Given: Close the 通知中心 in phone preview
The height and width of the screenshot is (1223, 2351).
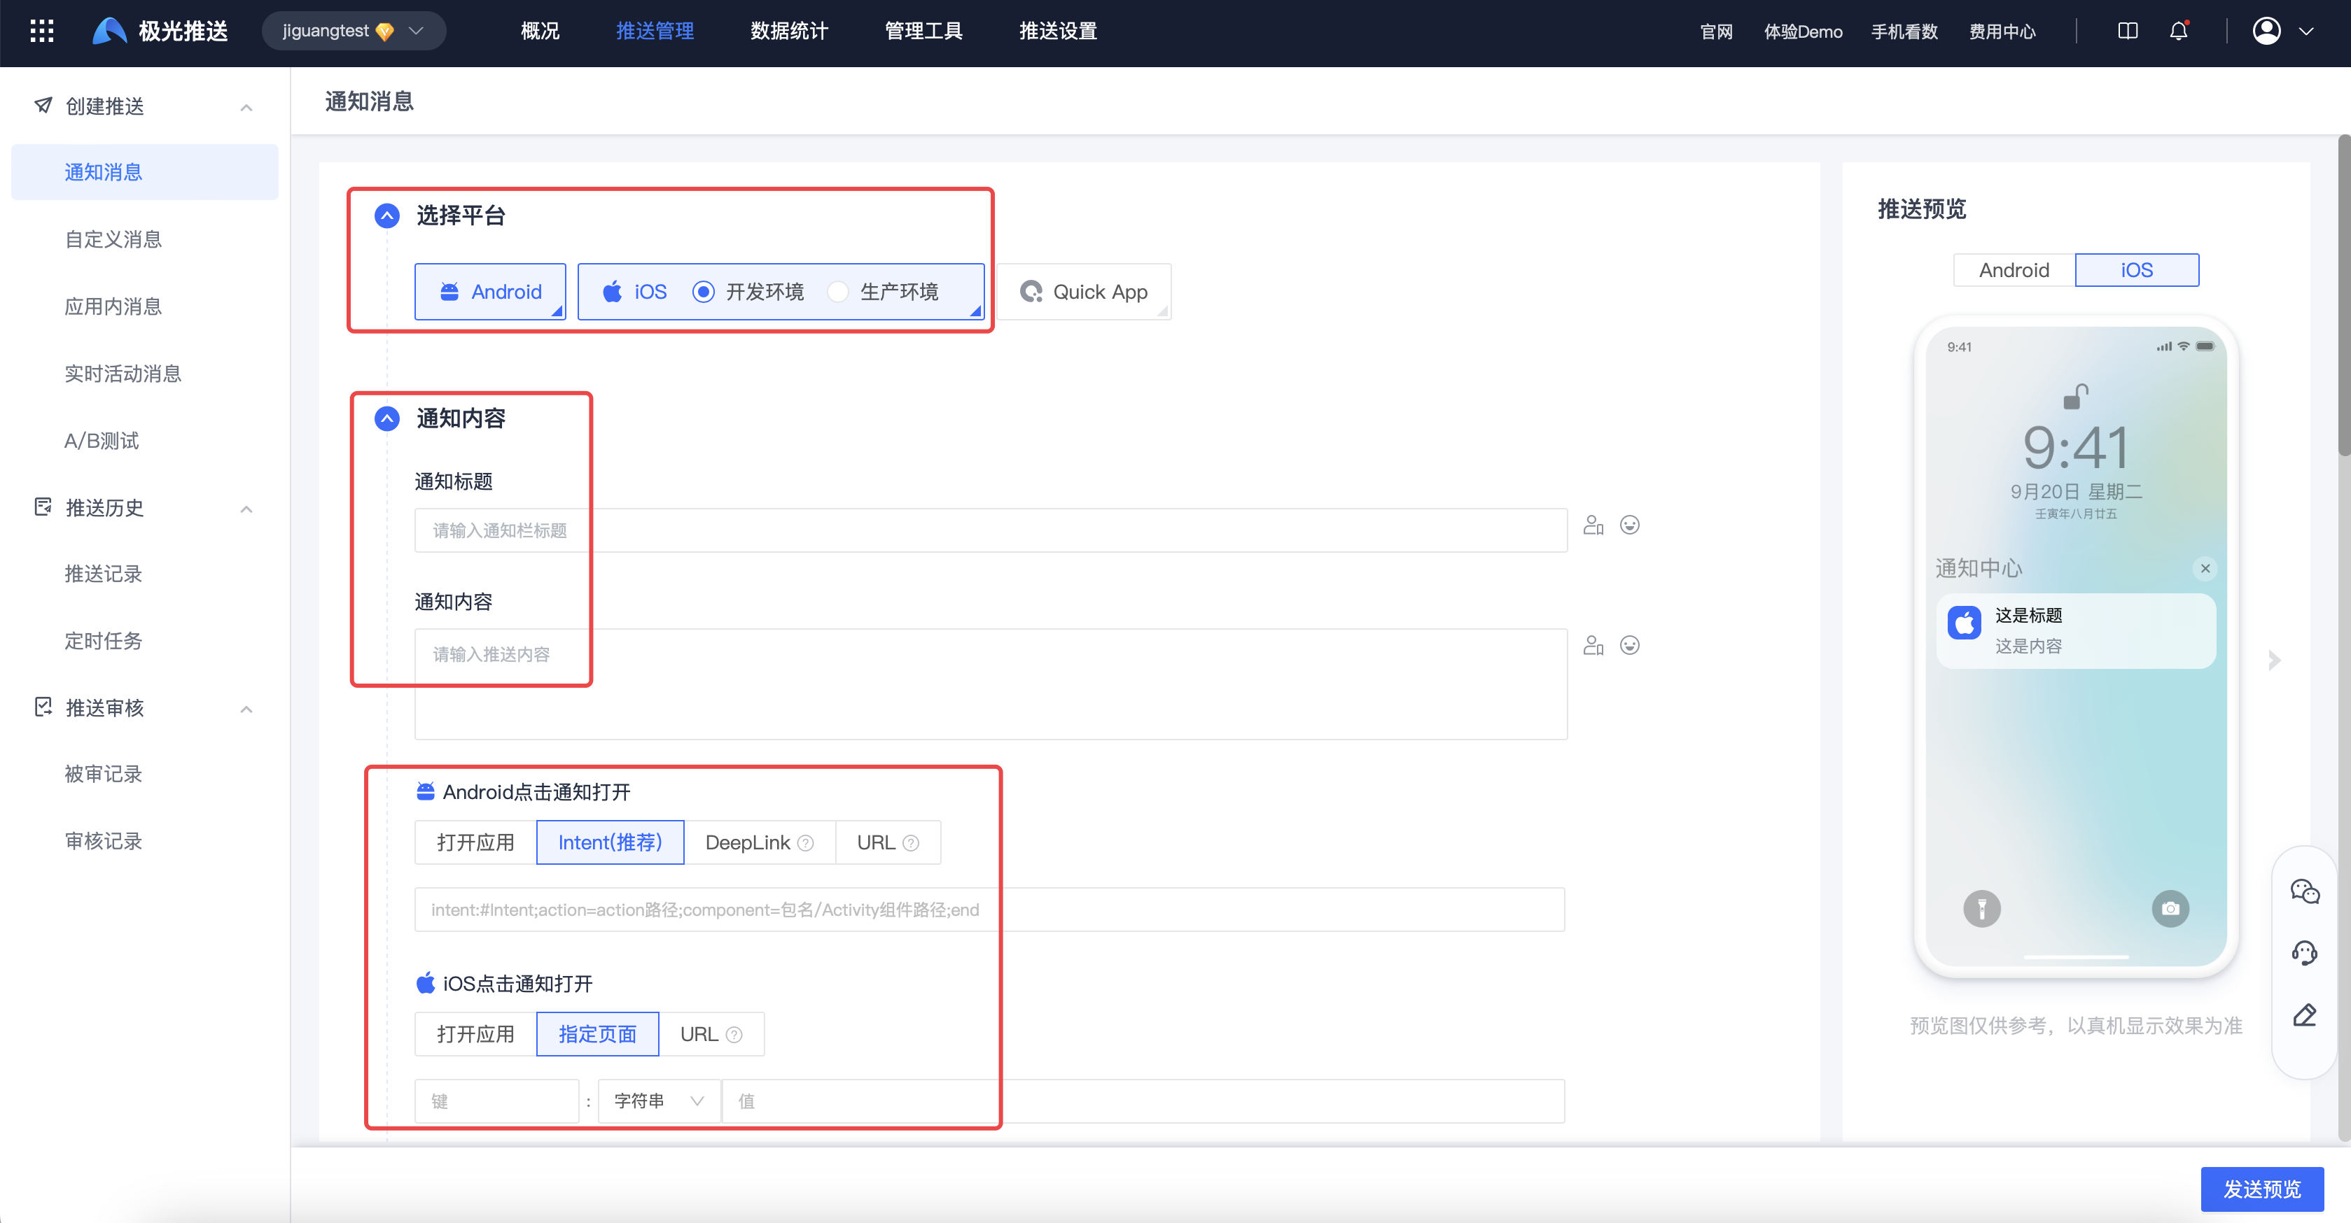Looking at the screenshot, I should (2205, 569).
